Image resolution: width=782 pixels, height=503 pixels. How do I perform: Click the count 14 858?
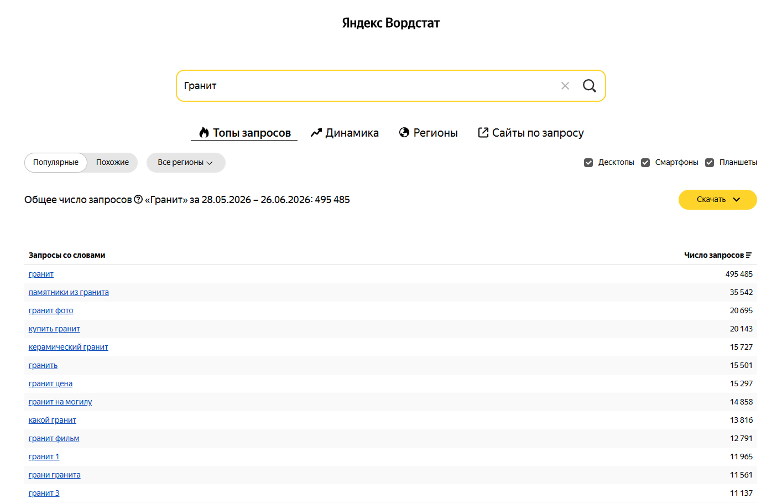point(741,402)
